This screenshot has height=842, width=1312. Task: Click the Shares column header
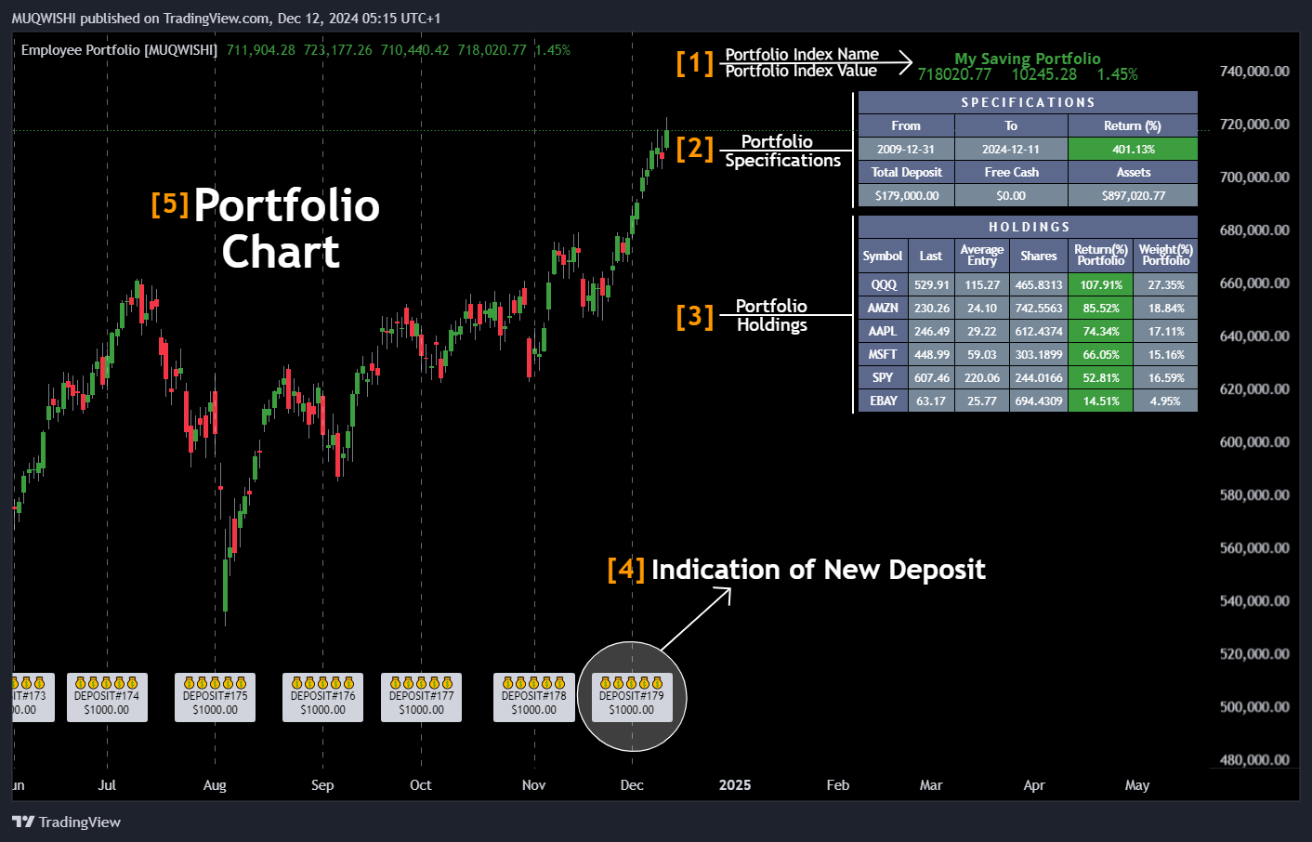[x=1039, y=256]
